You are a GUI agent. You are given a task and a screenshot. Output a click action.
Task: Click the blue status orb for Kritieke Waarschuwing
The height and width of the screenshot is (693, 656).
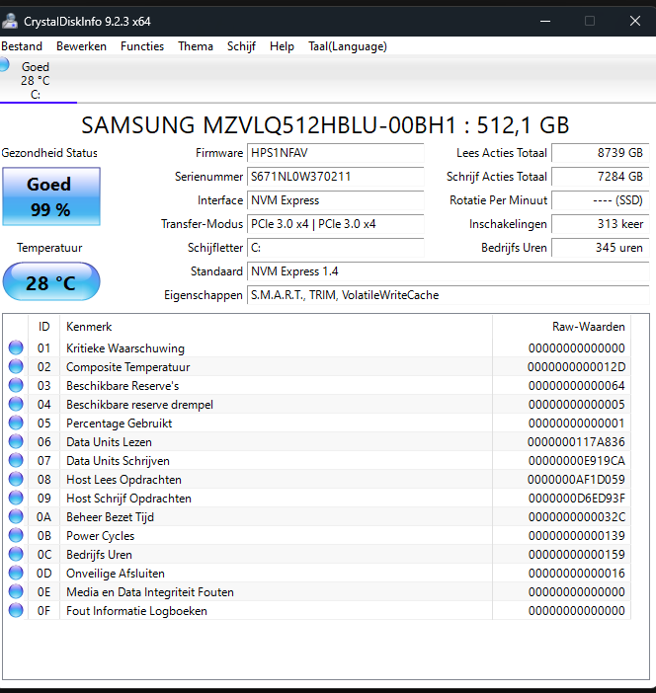[x=16, y=347]
